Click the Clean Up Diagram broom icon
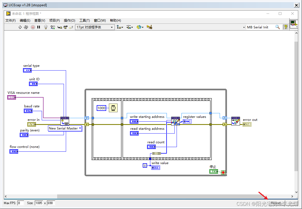Image resolution: width=302 pixels, height=209 pixels. (149, 27)
